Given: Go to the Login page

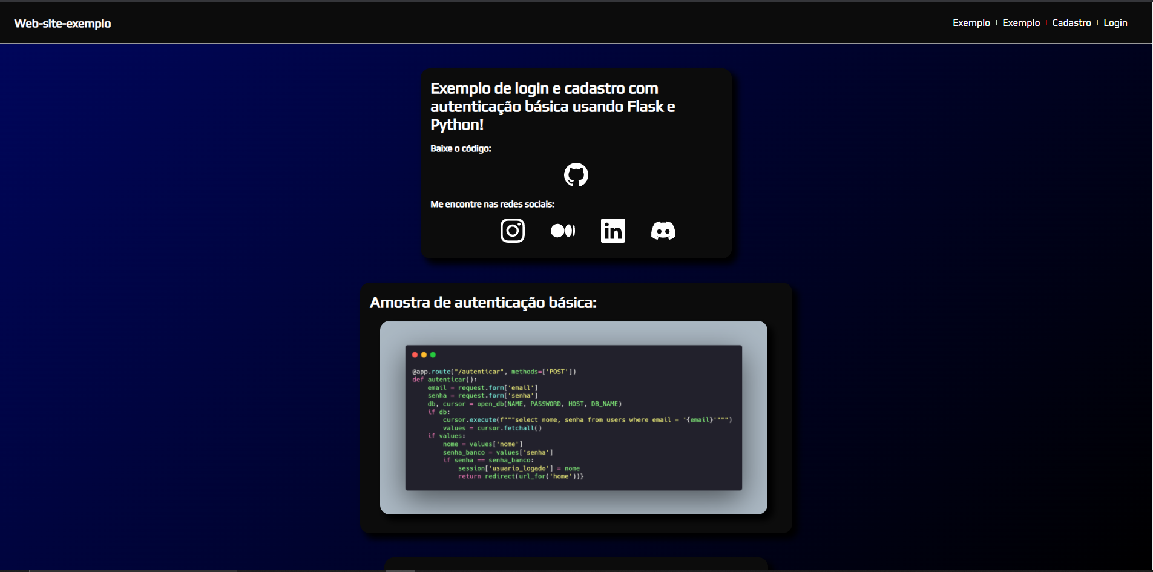Looking at the screenshot, I should point(1115,23).
